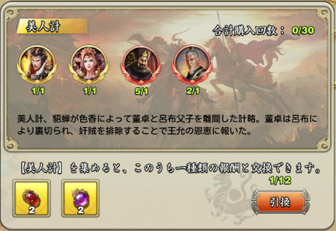This screenshot has width=336, height=231.
Task: Tap the quantity 2 on purple gem
Action: 80,210
